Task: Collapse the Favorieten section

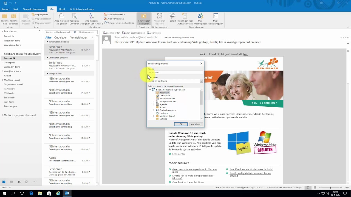Action: (x=3, y=31)
